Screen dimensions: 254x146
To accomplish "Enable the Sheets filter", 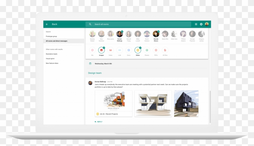I will click(147, 50).
